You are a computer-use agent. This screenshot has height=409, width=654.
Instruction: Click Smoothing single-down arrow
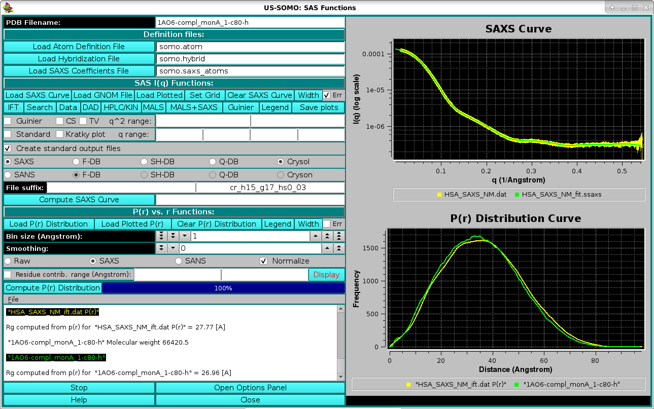coord(173,248)
